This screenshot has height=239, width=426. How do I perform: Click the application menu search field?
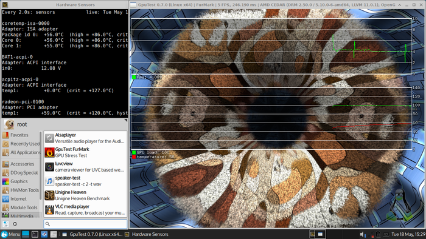[85, 224]
